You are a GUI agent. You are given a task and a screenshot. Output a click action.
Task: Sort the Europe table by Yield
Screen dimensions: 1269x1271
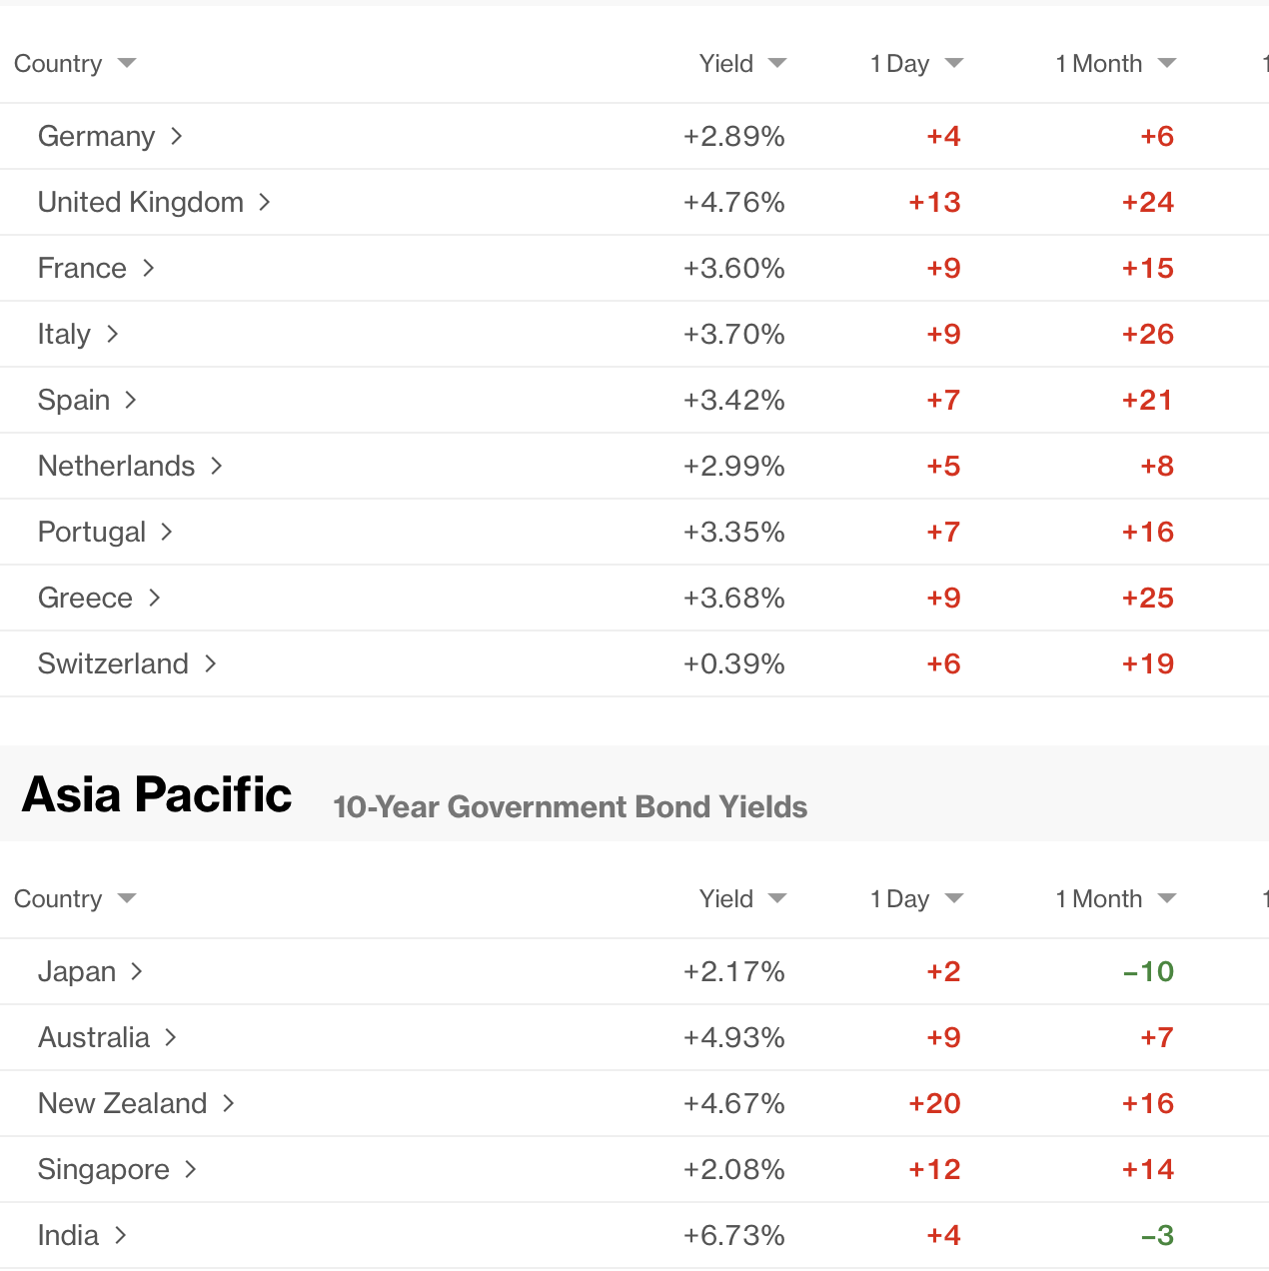click(742, 64)
